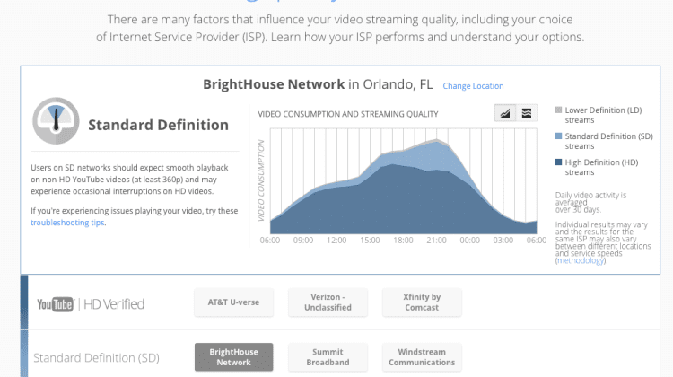The image size is (673, 377).
Task: Click the Video Consumption and Streaming Quality title
Action: (x=347, y=114)
